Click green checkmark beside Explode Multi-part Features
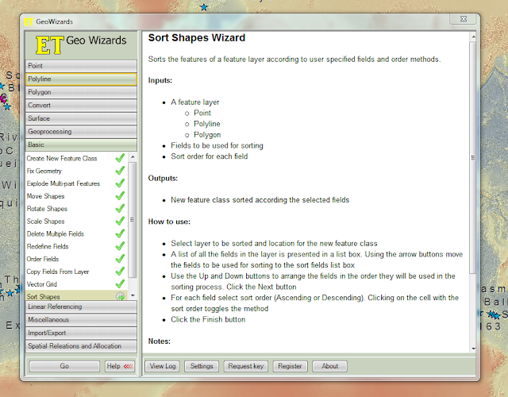The image size is (508, 397). [x=120, y=183]
